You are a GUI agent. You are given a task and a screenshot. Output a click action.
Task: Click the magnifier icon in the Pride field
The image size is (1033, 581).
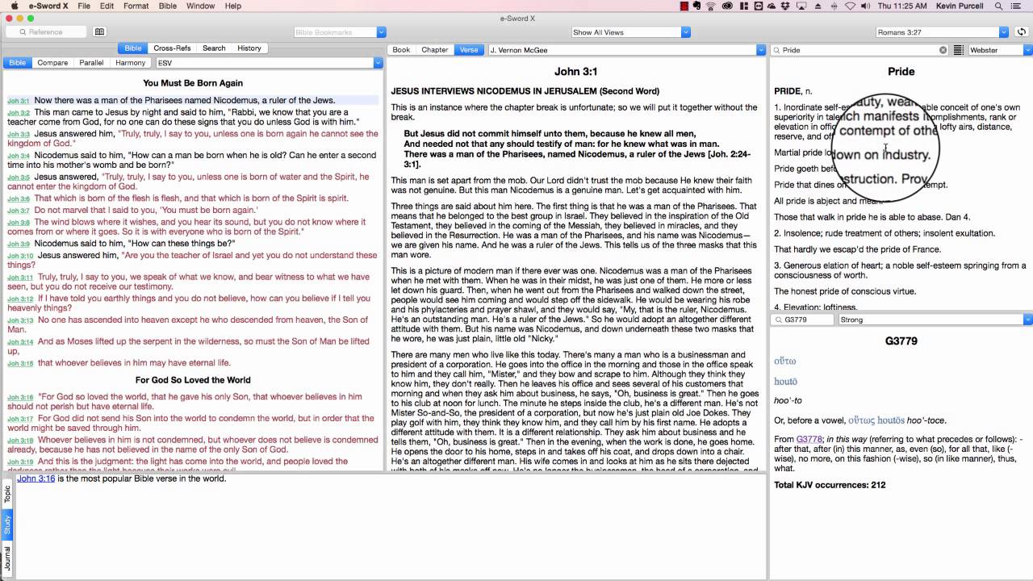click(777, 50)
